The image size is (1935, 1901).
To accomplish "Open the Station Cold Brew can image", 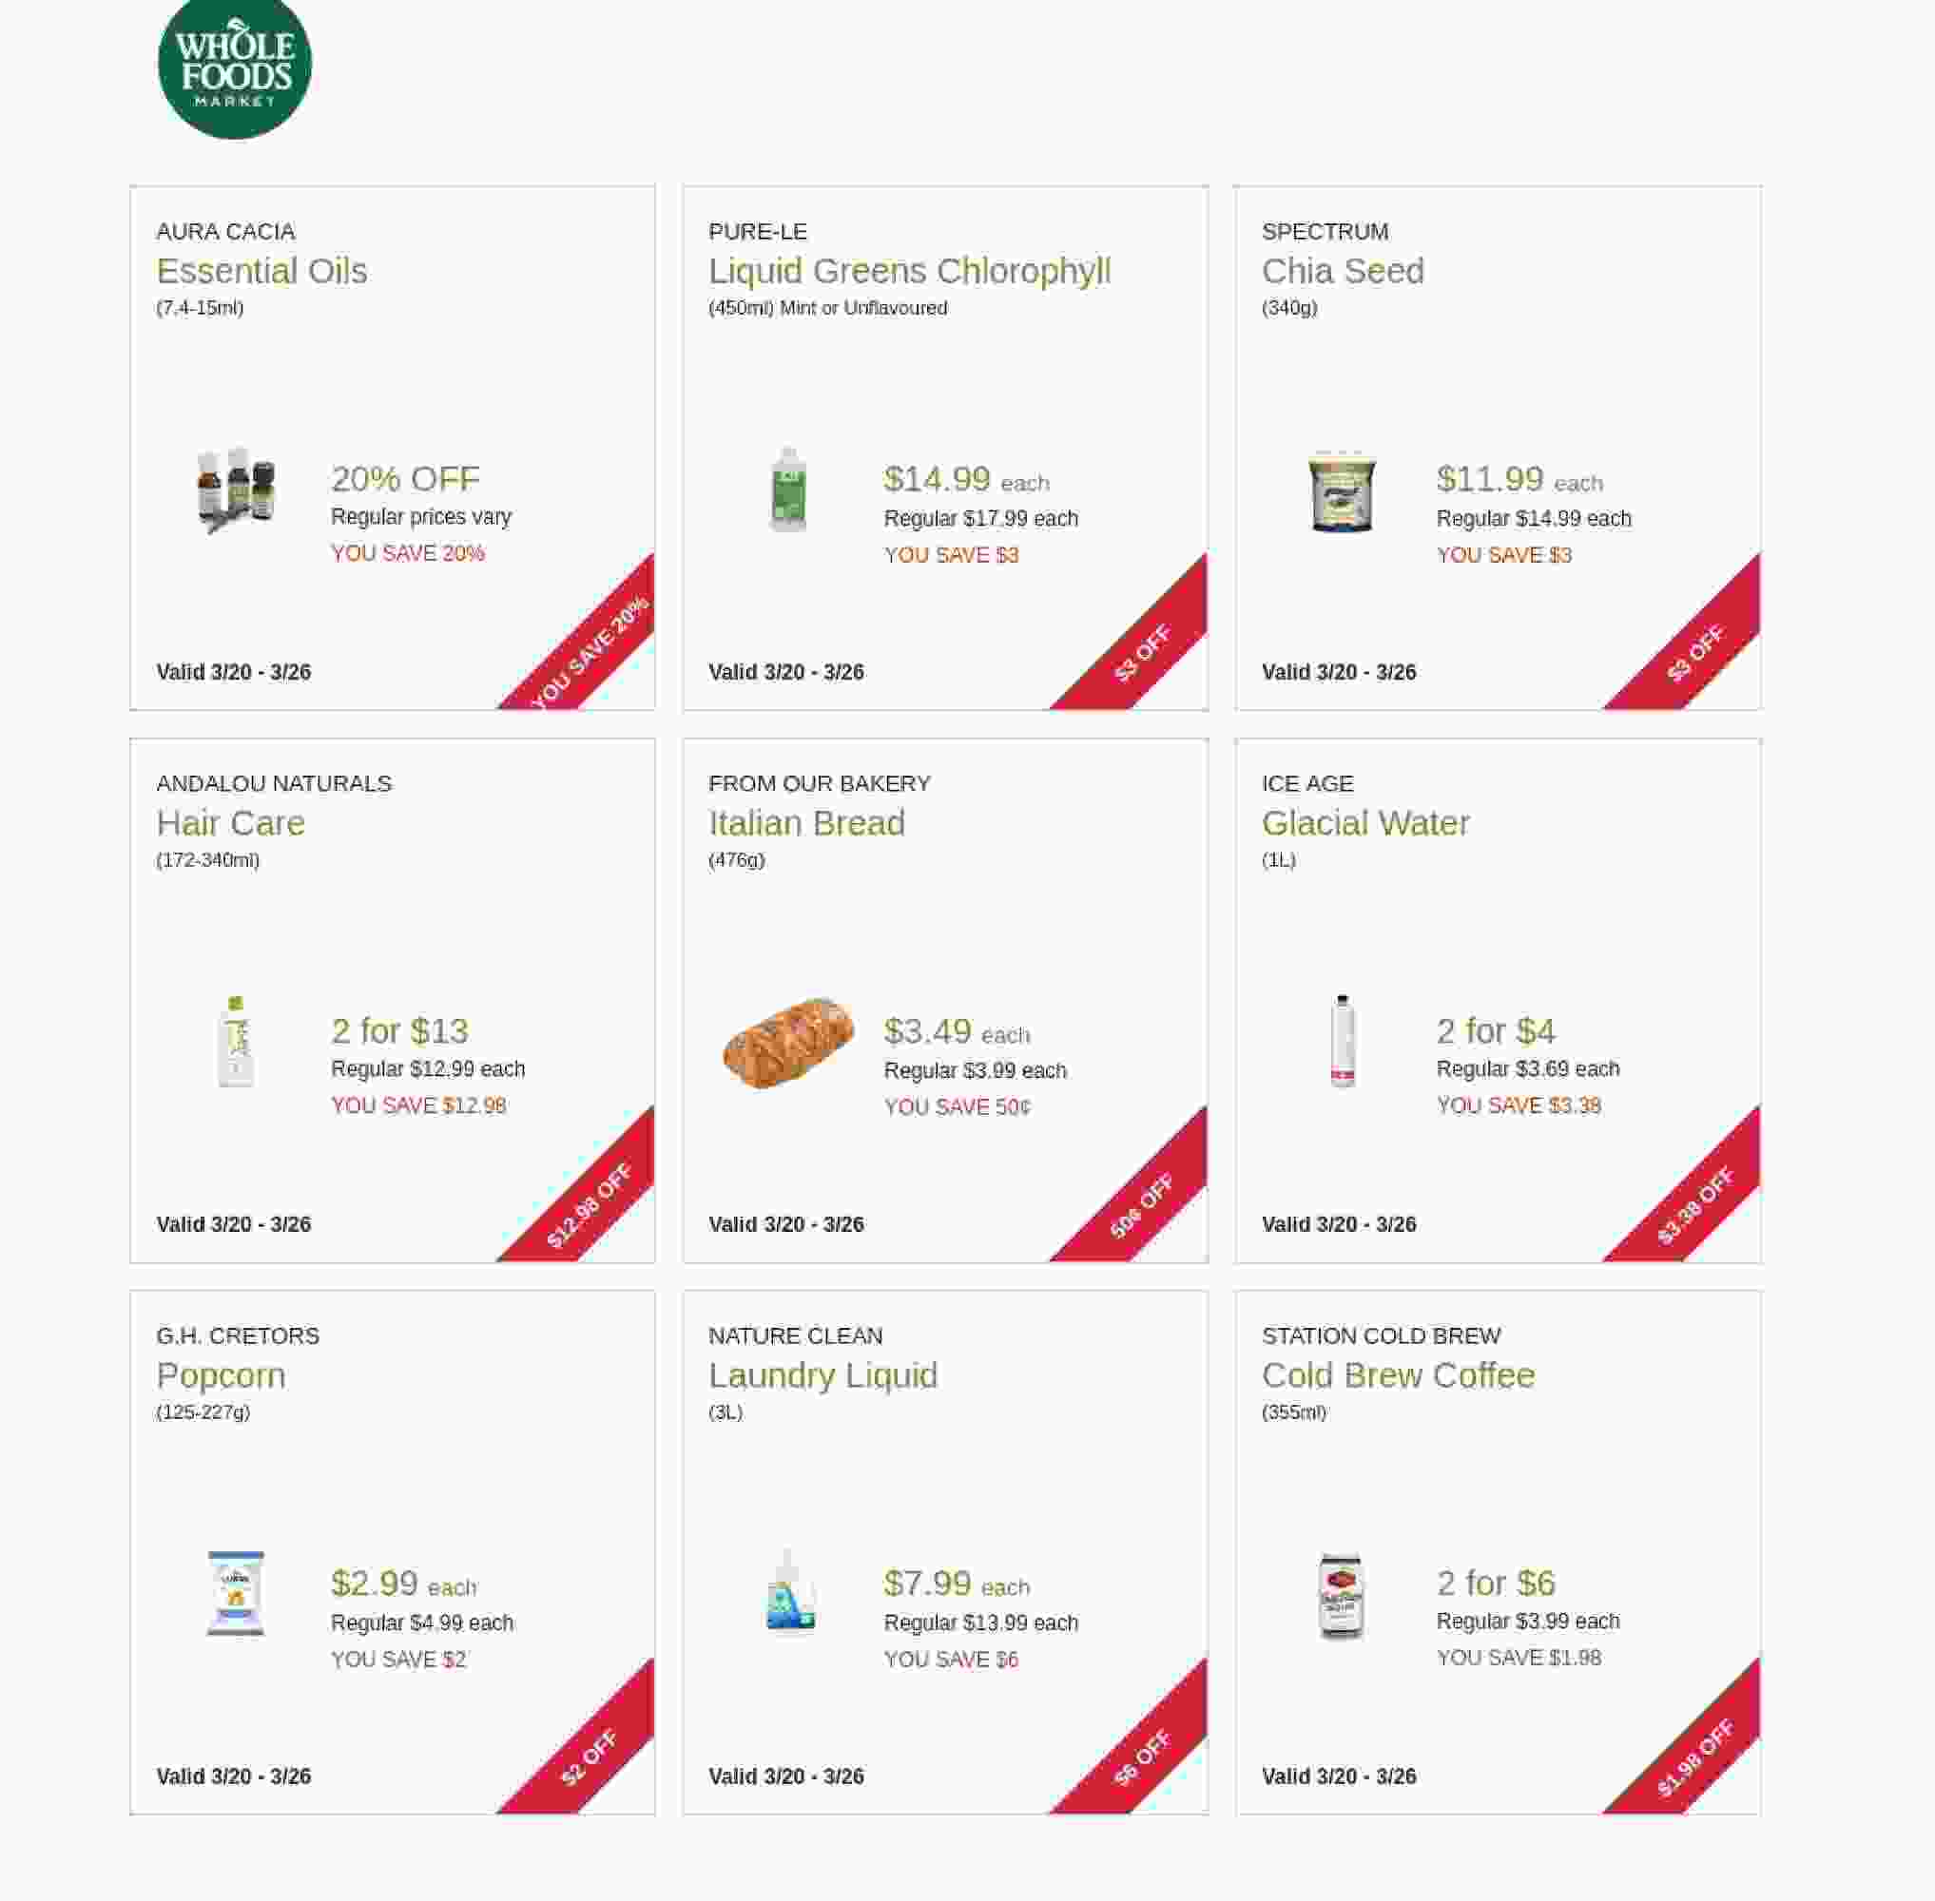I will pyautogui.click(x=1341, y=1595).
